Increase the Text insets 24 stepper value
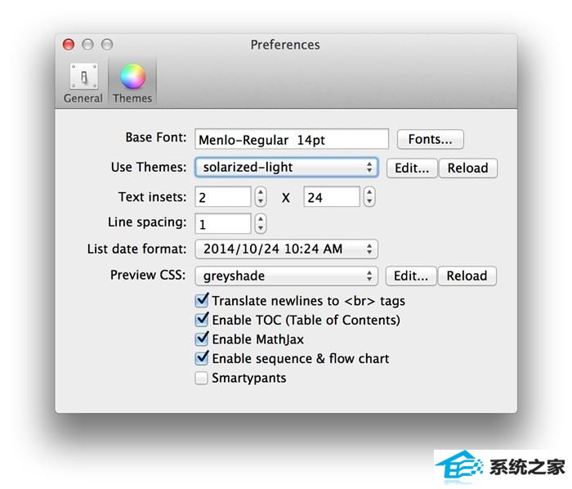 (369, 192)
